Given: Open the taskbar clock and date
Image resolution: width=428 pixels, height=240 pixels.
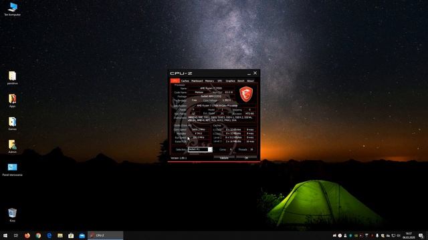Looking at the screenshot, I should click(x=409, y=235).
